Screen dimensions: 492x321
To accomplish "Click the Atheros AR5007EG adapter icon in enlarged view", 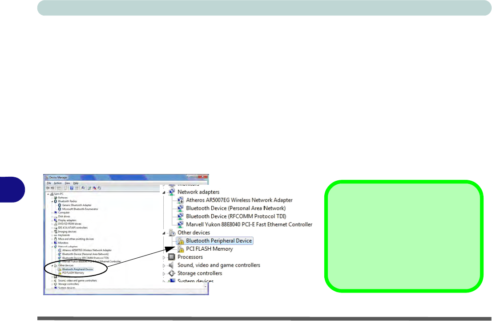I will 181,200.
